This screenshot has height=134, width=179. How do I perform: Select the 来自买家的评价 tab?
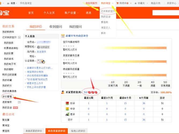34,131
